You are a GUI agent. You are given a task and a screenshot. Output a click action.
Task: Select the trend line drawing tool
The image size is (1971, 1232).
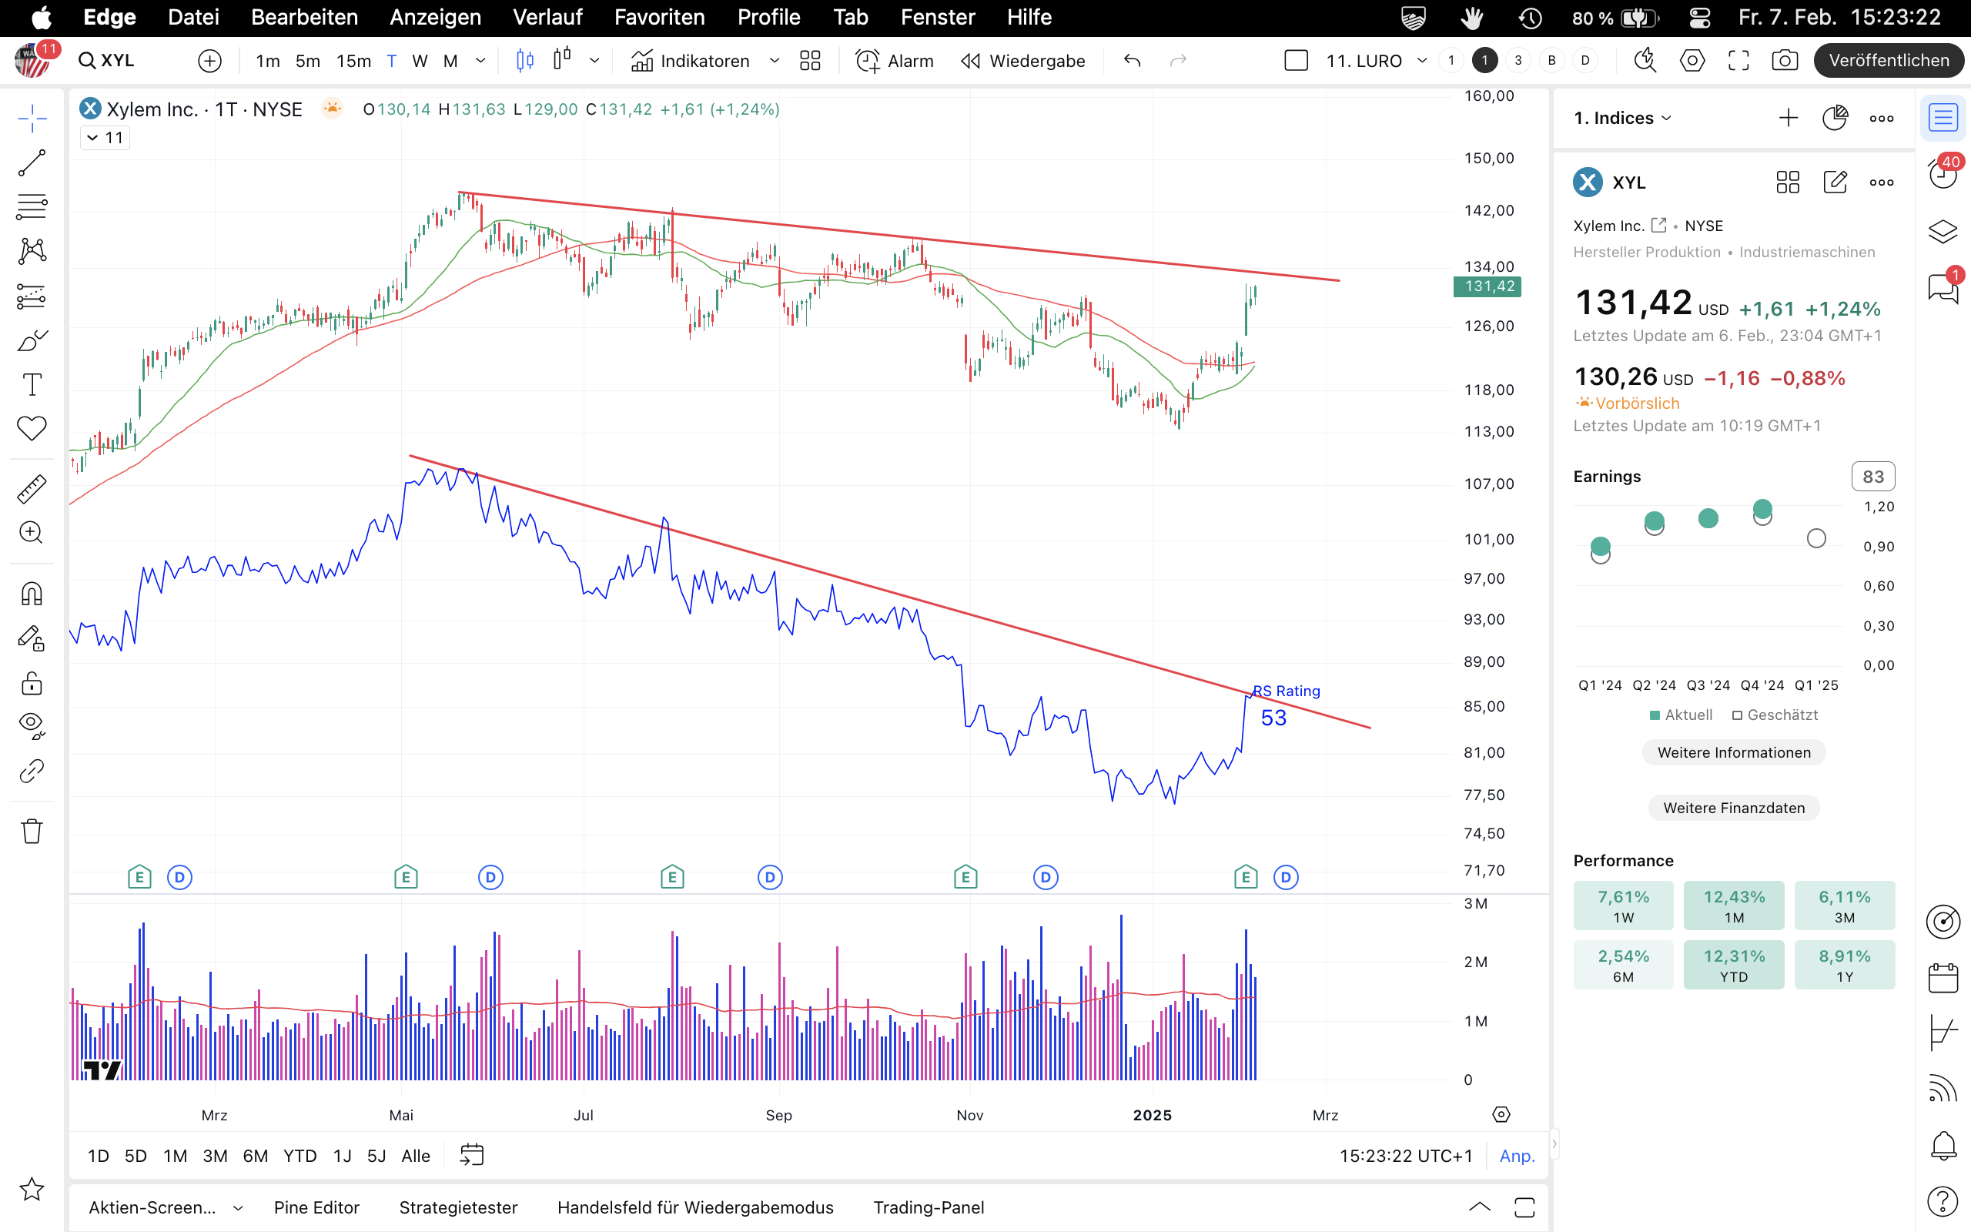[x=32, y=163]
